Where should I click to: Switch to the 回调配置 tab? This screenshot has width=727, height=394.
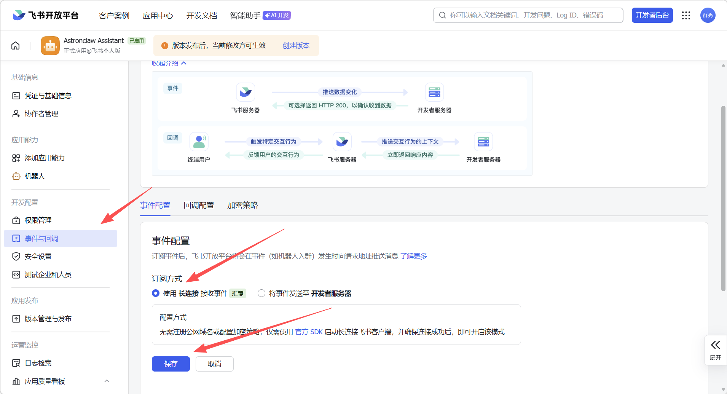pyautogui.click(x=199, y=205)
